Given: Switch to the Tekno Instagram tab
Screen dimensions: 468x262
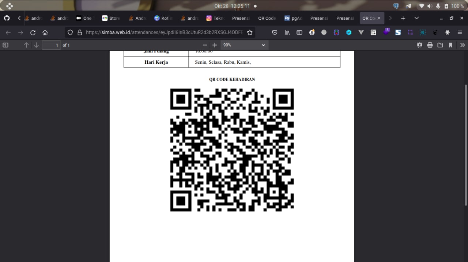Looking at the screenshot, I should [215, 18].
